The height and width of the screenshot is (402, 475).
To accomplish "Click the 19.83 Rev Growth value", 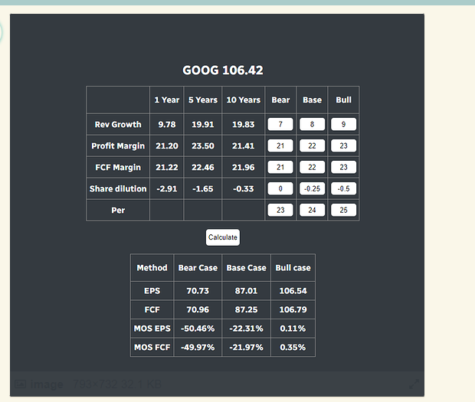I will click(x=244, y=124).
